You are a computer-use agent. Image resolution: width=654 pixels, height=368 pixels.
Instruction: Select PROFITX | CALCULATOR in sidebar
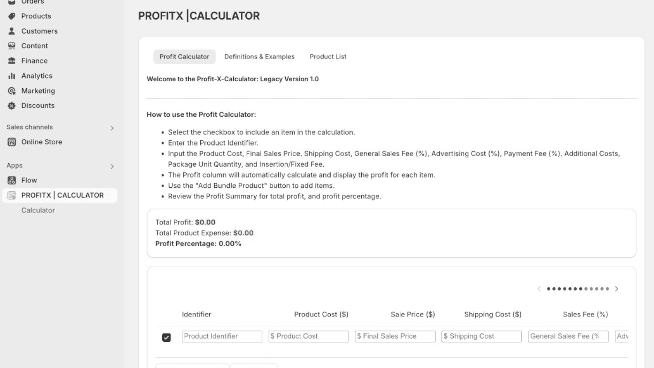(62, 195)
